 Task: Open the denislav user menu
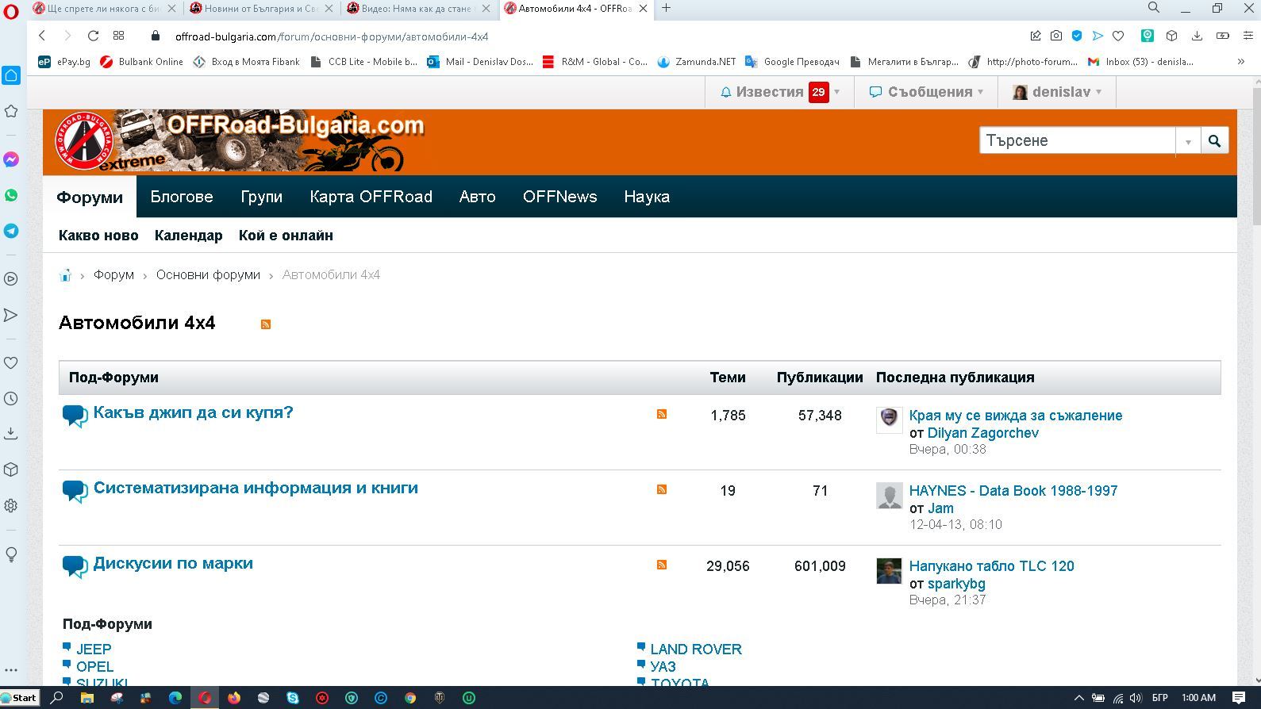coord(1057,92)
